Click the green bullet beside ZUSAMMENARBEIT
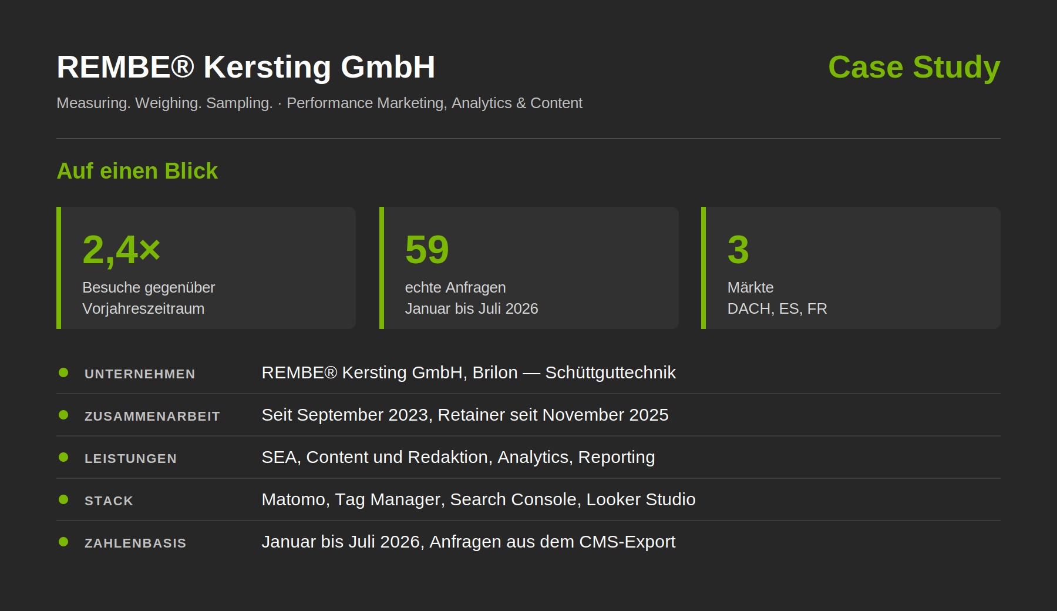Viewport: 1057px width, 611px height. pos(63,415)
